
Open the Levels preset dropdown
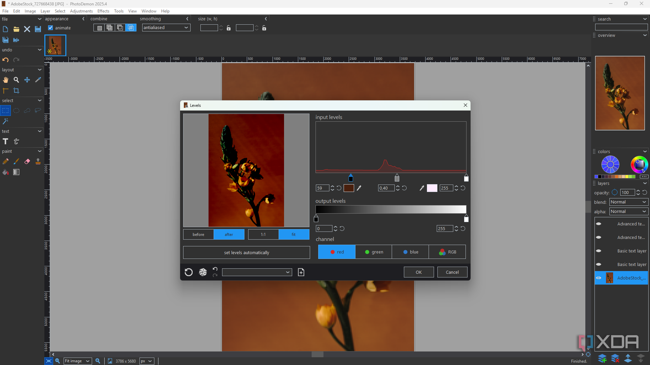[257, 272]
